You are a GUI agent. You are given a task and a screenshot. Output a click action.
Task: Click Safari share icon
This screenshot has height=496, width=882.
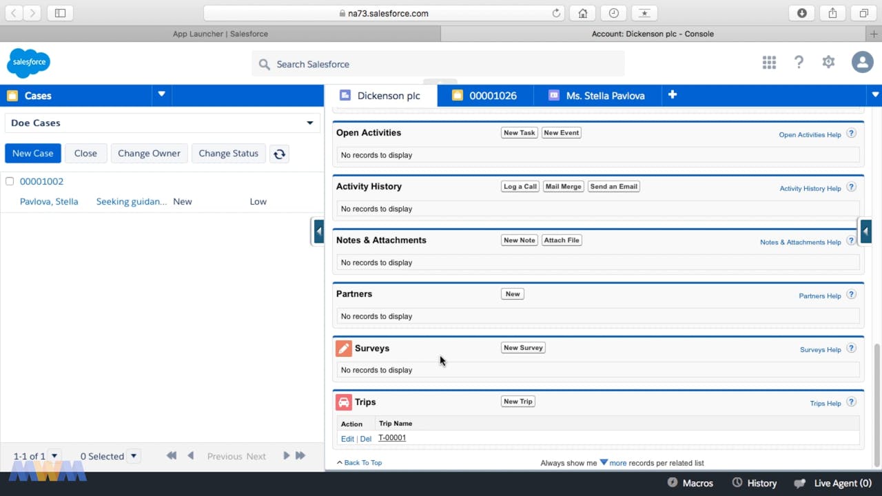coord(832,13)
